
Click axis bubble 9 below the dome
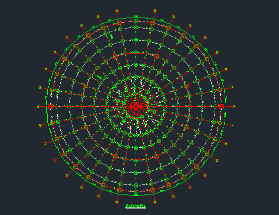(x=155, y=202)
